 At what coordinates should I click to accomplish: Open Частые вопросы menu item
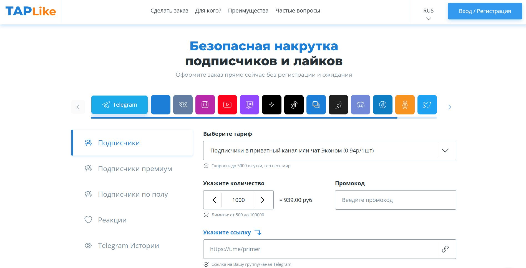pyautogui.click(x=298, y=11)
